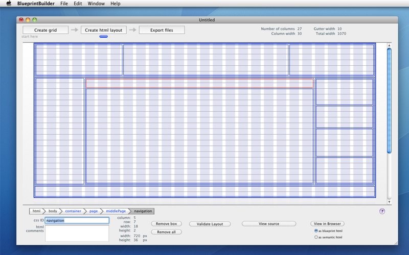Select the 'container' breadcrumb item
The height and width of the screenshot is (255, 409).
(x=73, y=211)
